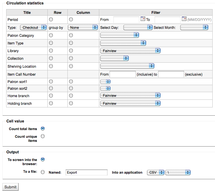
Task: Select Column radio for Holding branch
Action: 71,103
